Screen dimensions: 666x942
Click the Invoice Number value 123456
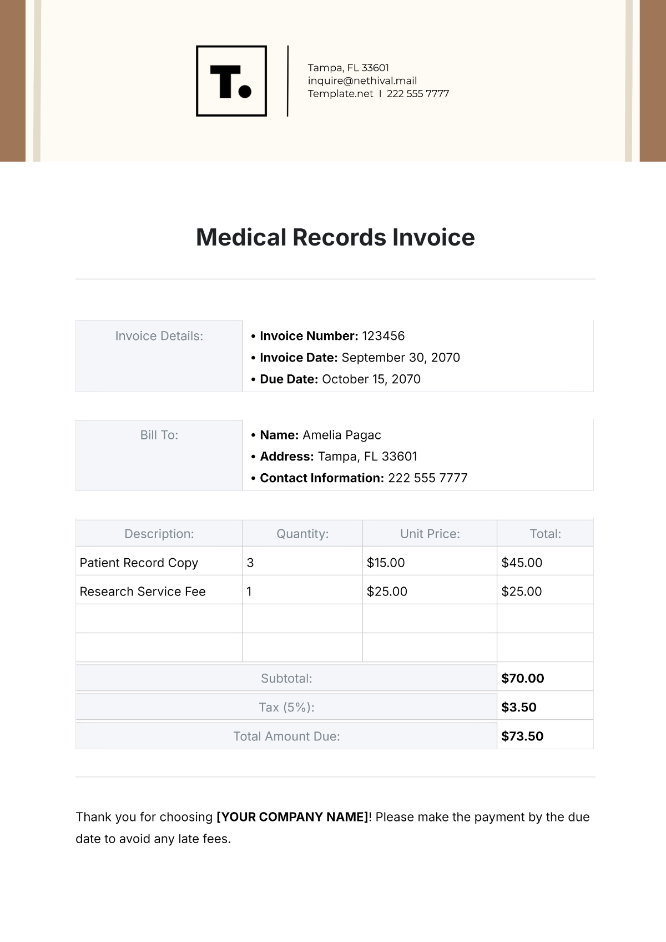(x=383, y=336)
